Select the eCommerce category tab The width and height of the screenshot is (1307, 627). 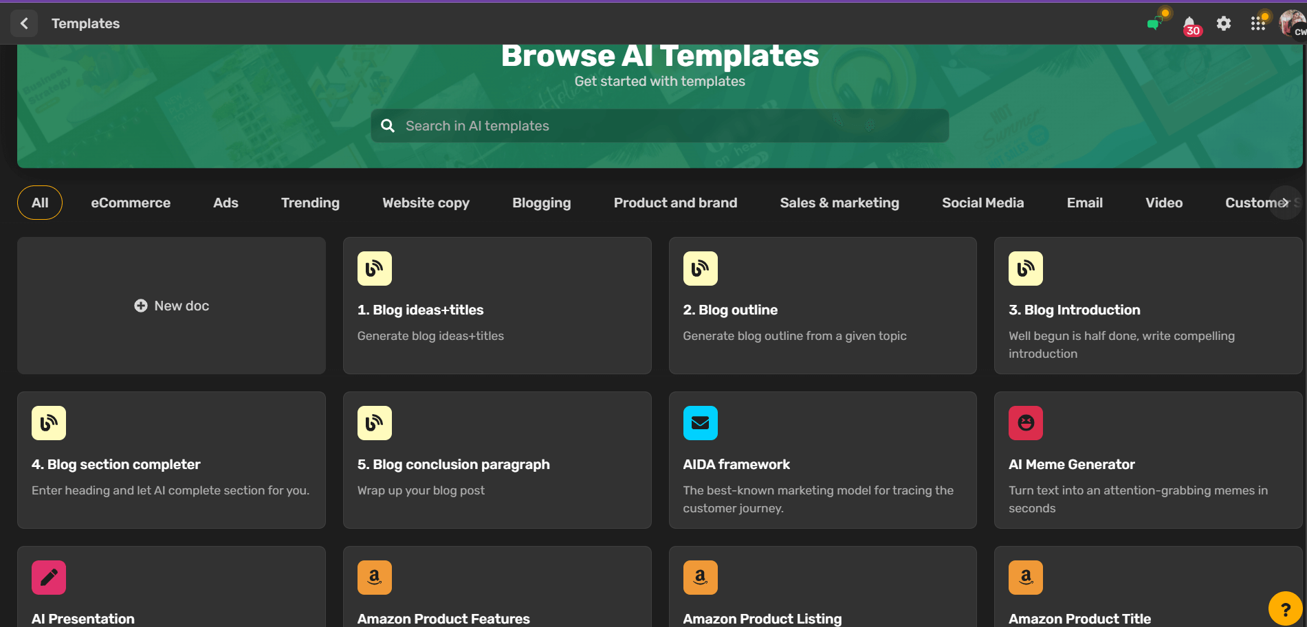click(x=131, y=203)
